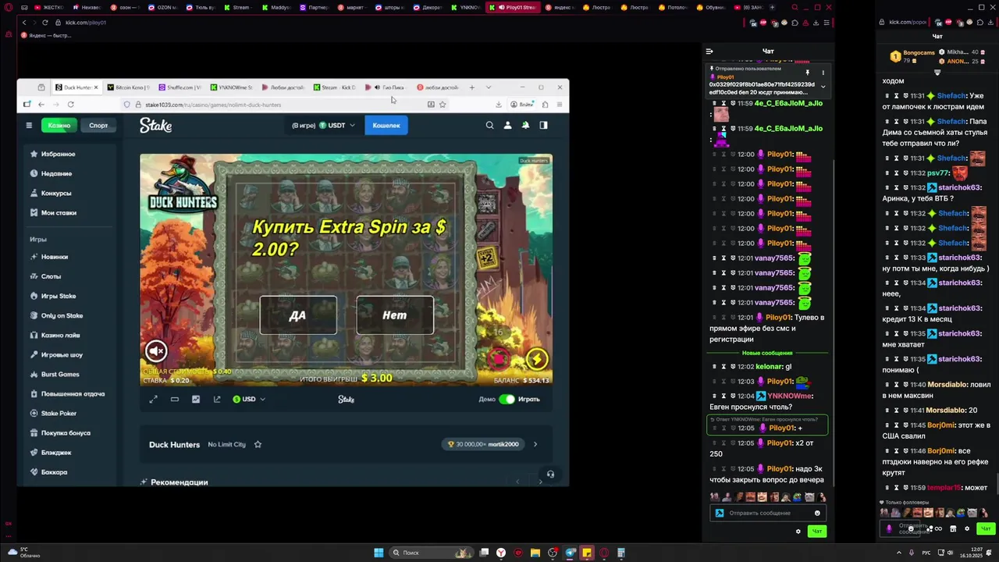
Task: Open game in pop-out window
Action: (217, 399)
